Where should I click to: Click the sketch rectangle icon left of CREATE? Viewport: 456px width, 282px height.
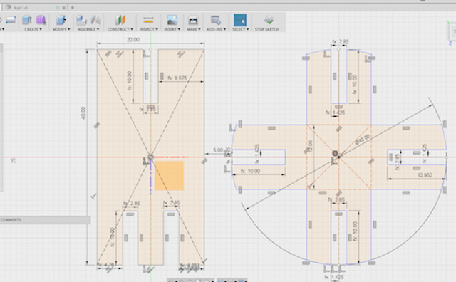pos(11,20)
